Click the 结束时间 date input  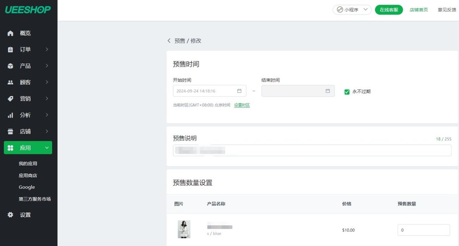[x=298, y=91]
